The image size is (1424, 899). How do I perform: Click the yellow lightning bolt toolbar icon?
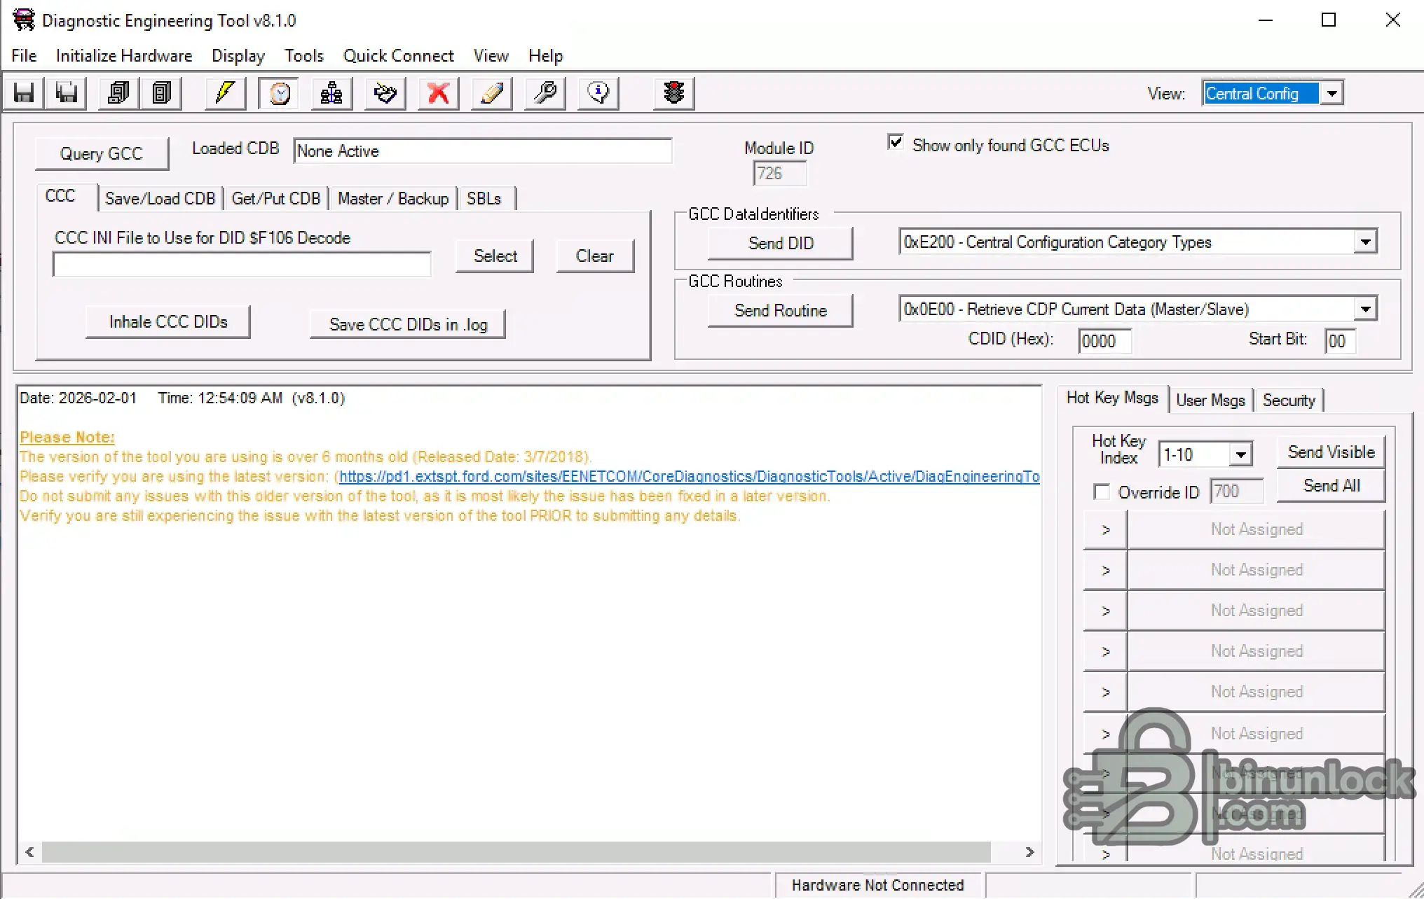click(225, 93)
